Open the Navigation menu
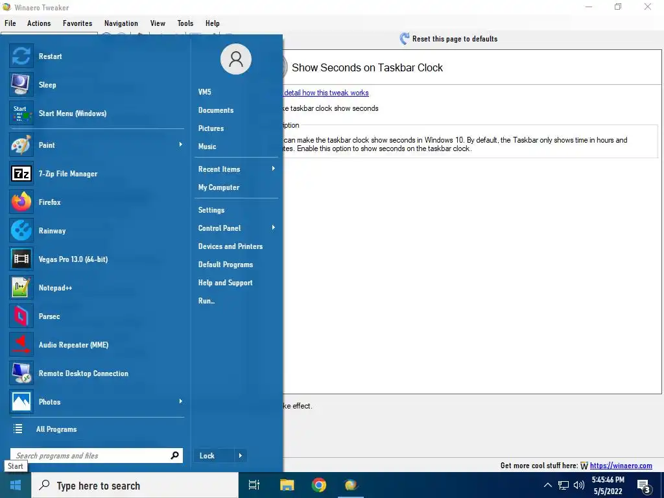The image size is (664, 498). click(x=121, y=23)
